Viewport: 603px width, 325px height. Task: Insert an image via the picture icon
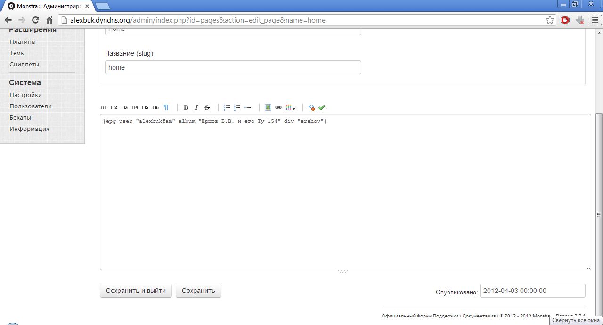point(268,107)
